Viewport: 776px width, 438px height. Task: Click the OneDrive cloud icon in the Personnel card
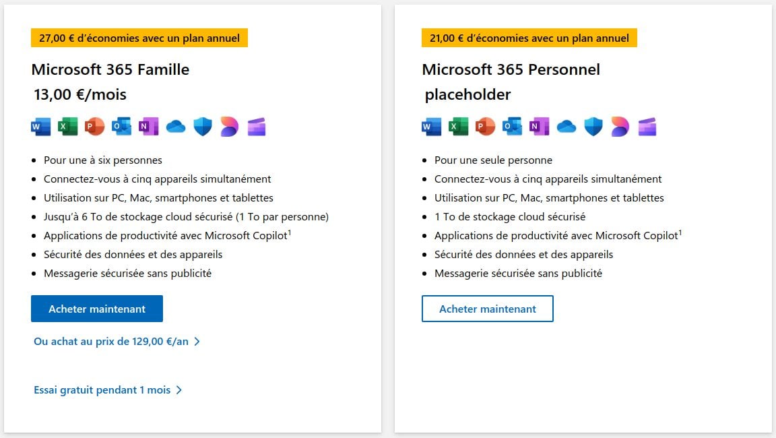point(566,127)
